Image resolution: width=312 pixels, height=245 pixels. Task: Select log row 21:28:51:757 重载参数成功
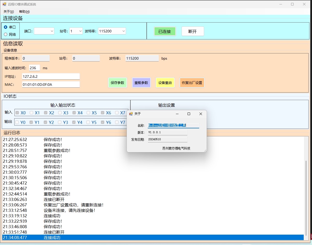[153, 150]
